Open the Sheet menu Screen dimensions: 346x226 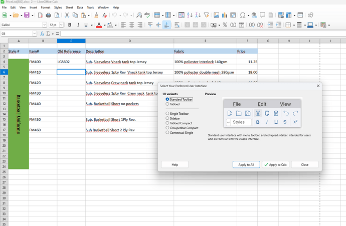69,8
